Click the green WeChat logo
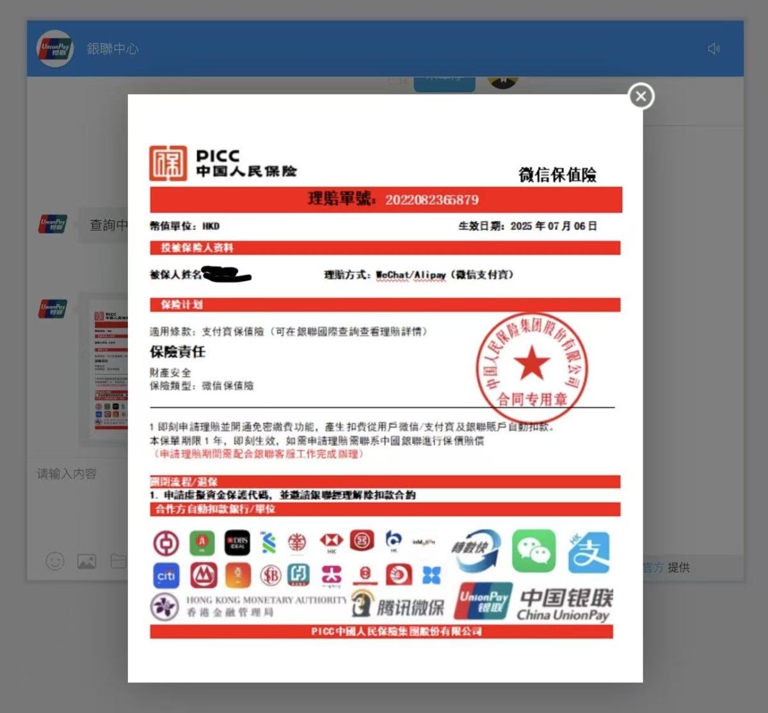The height and width of the screenshot is (713, 768). pyautogui.click(x=534, y=551)
